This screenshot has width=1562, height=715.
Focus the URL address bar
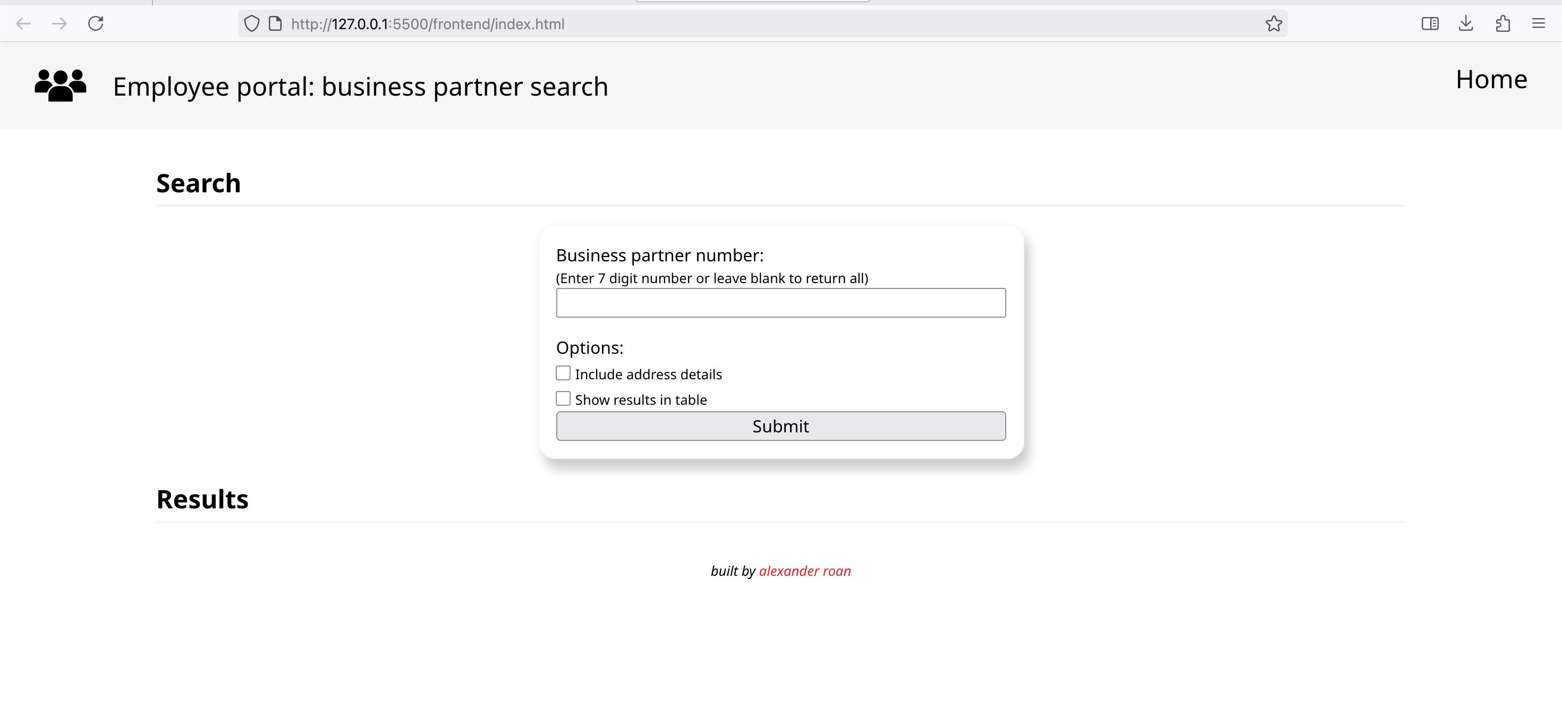point(762,24)
